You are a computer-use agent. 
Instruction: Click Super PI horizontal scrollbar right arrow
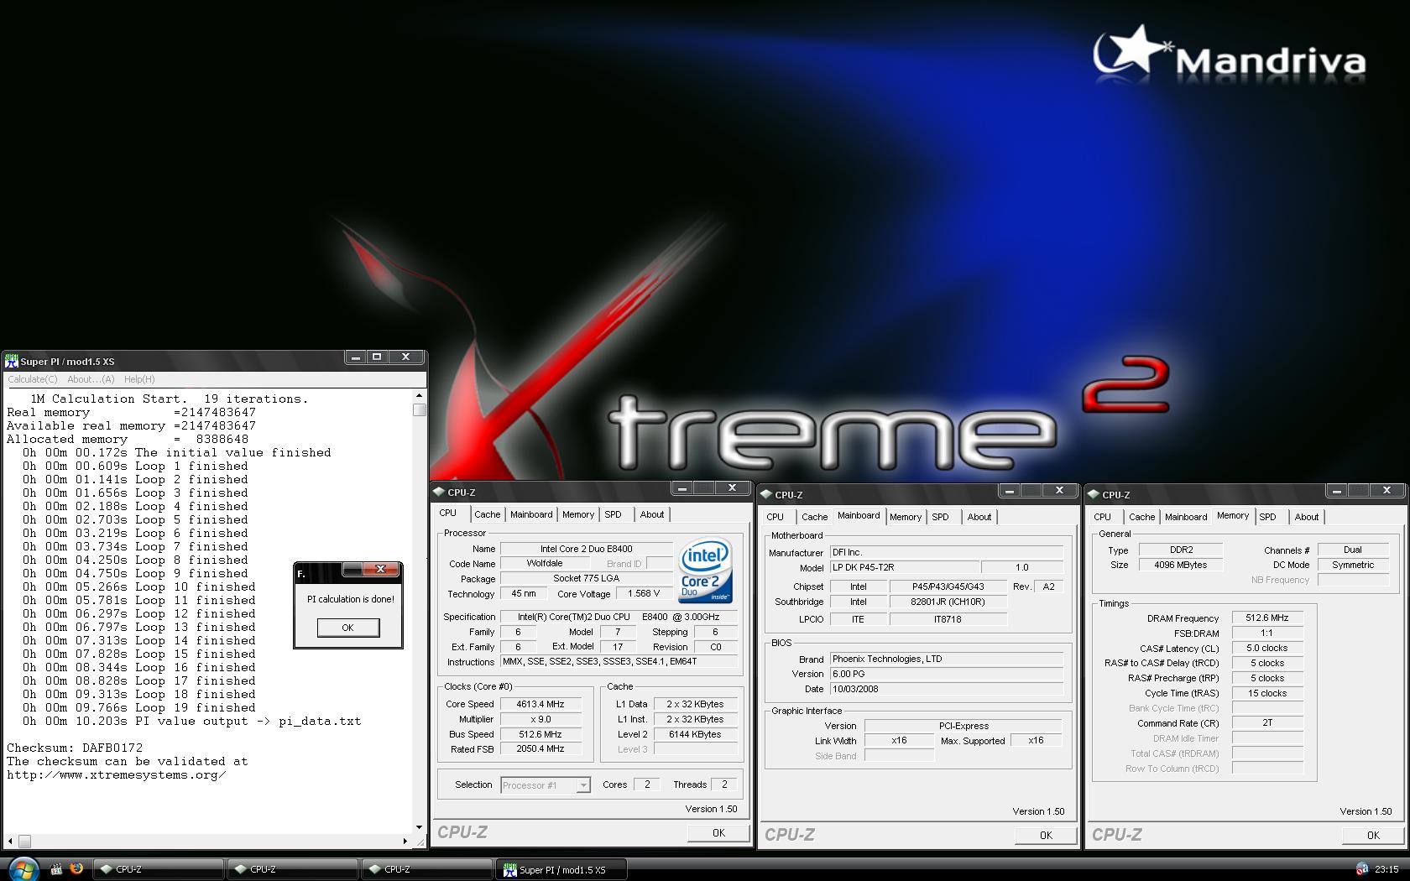click(405, 841)
